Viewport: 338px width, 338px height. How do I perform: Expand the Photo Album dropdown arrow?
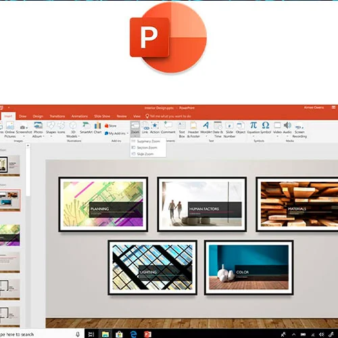coord(43,137)
